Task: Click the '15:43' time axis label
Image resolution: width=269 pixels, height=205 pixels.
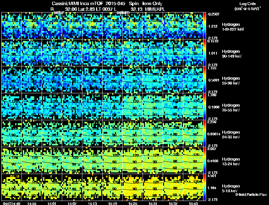Action: coord(193,203)
